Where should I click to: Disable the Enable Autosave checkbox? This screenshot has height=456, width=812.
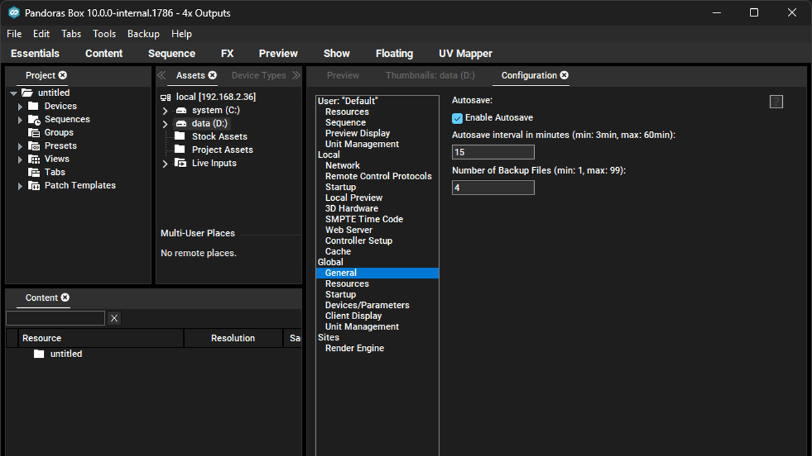(x=457, y=118)
